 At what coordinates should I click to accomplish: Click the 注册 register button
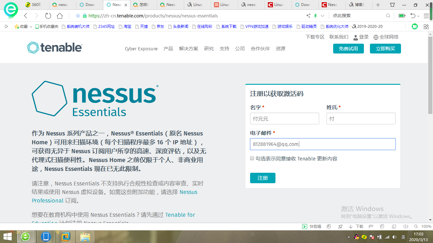tap(263, 178)
